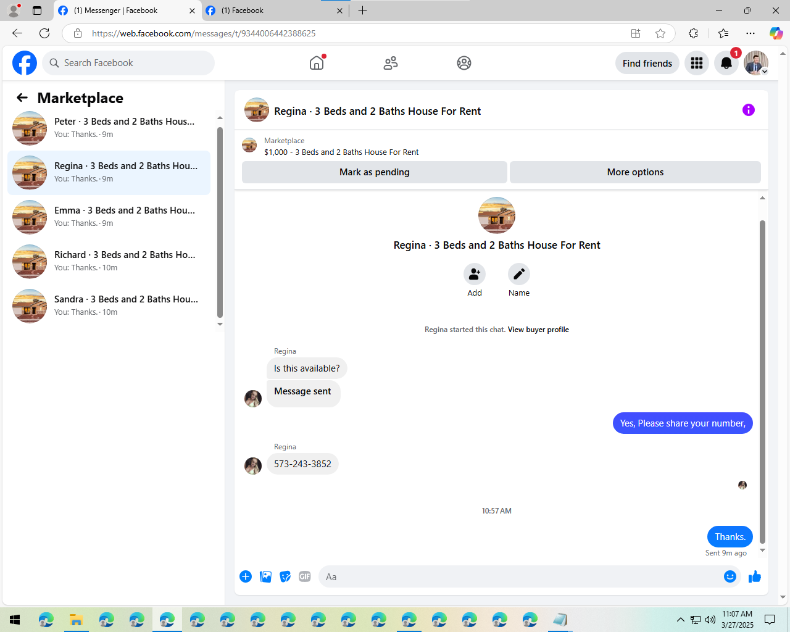Open the Home icon in top navigation

click(317, 63)
